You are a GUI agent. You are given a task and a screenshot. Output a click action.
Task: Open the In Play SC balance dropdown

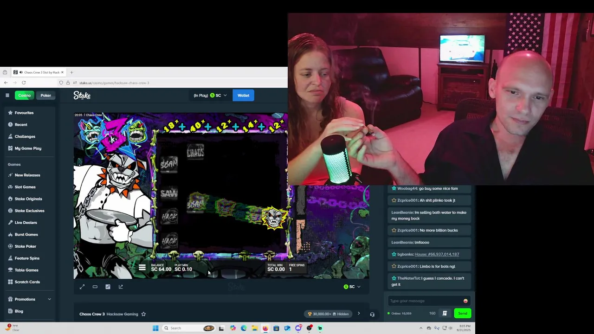point(210,96)
